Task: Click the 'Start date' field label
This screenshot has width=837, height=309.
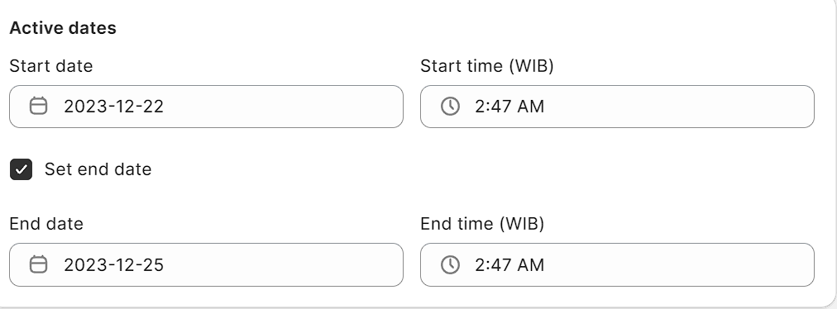Action: (51, 65)
